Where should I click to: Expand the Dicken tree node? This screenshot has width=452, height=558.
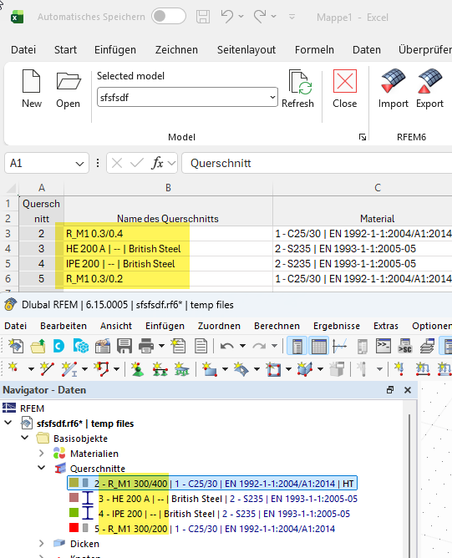tap(41, 543)
